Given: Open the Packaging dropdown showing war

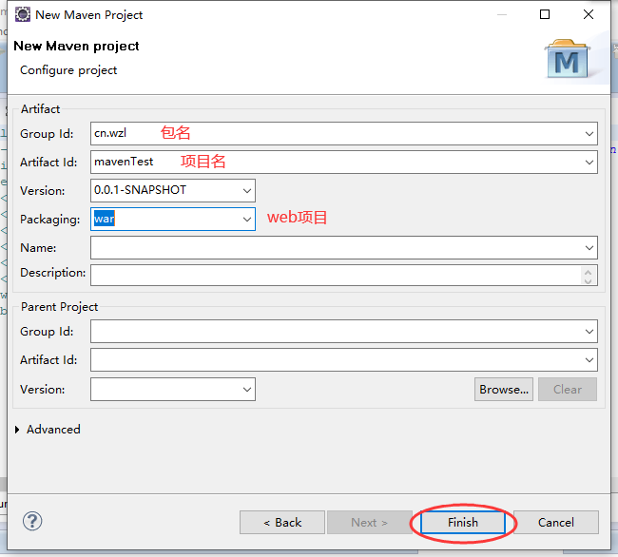Looking at the screenshot, I should [x=247, y=219].
